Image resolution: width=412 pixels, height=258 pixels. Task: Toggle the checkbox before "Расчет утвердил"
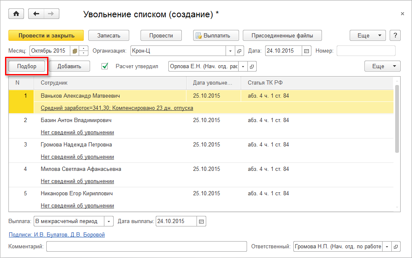point(105,66)
